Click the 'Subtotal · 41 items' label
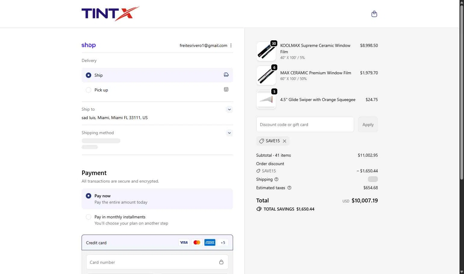 [273, 155]
